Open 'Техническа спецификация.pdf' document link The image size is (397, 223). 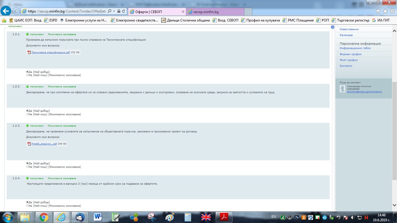click(51, 52)
